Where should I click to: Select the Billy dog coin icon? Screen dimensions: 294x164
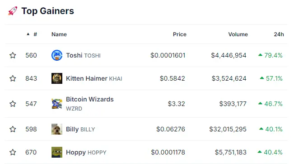tap(57, 129)
